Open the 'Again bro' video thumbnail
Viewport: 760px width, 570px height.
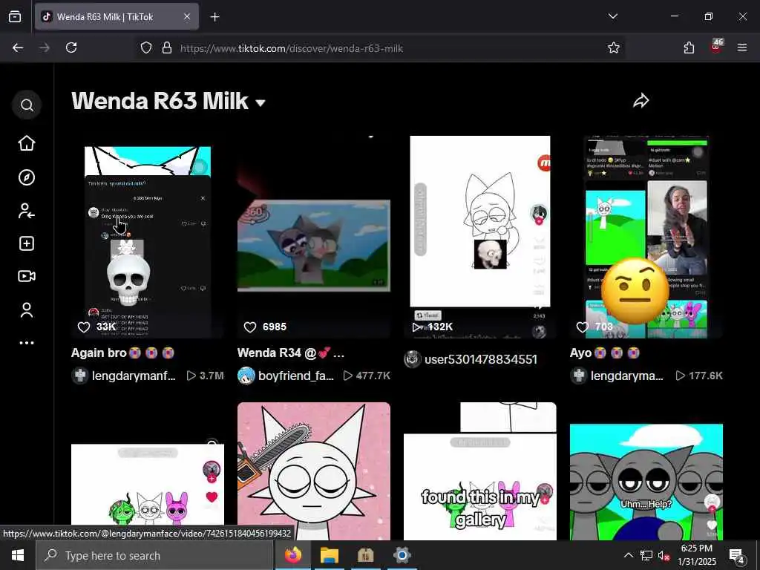tap(148, 237)
